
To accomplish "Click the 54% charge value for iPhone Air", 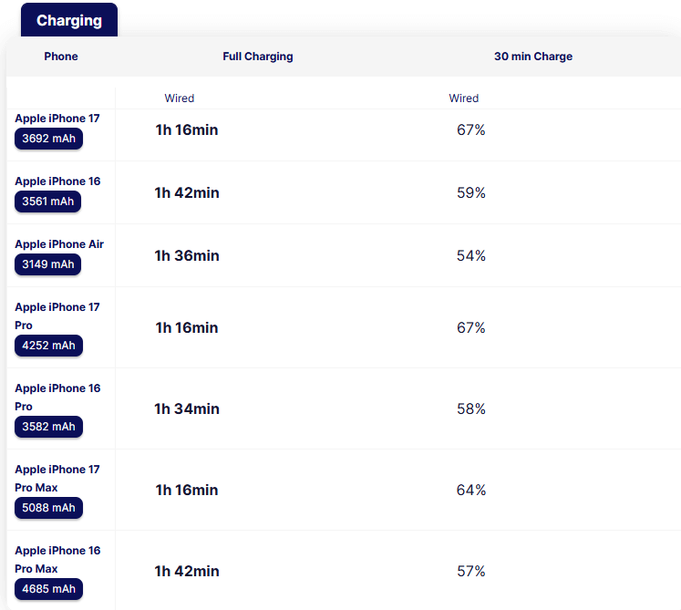I will (471, 256).
